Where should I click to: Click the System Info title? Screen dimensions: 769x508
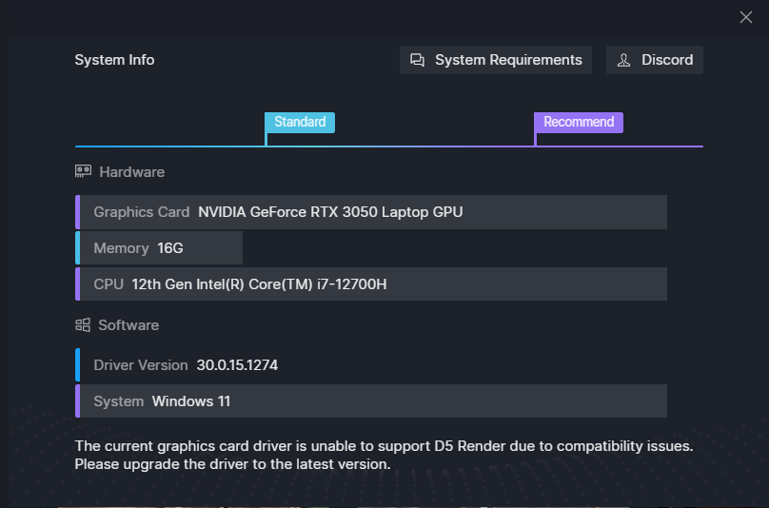(114, 60)
